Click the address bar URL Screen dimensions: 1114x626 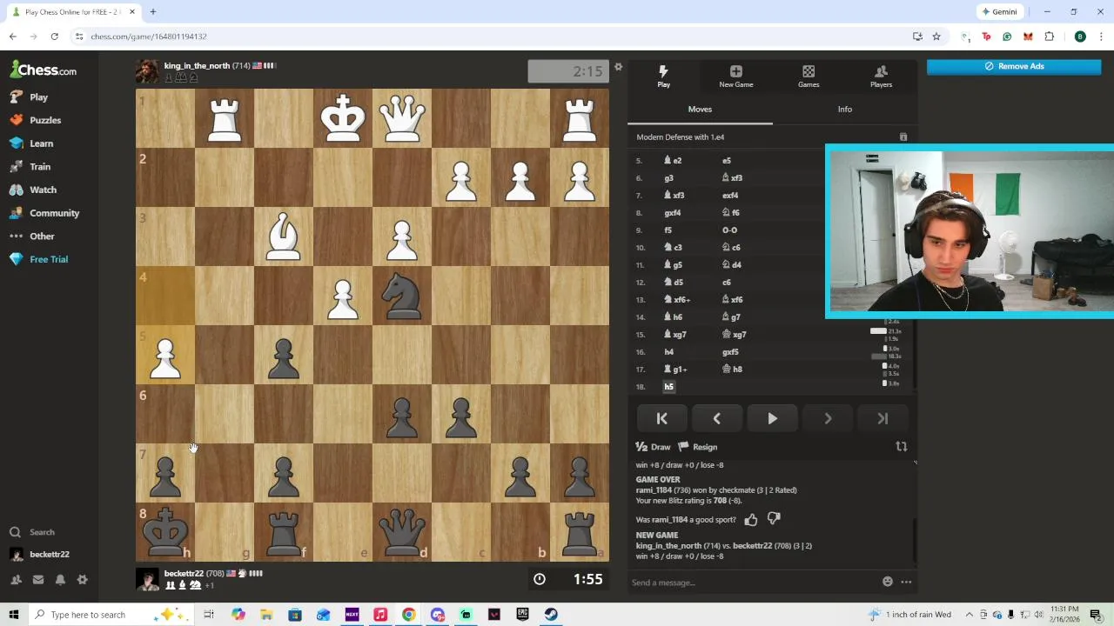149,37
